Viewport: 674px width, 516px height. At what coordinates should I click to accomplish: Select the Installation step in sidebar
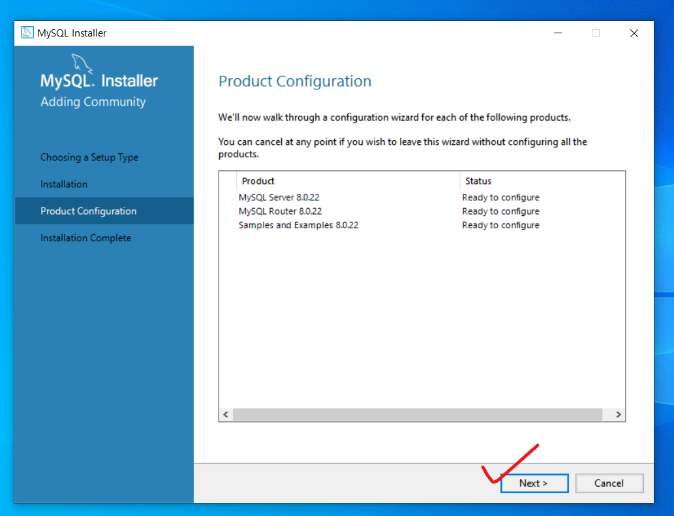tap(64, 184)
